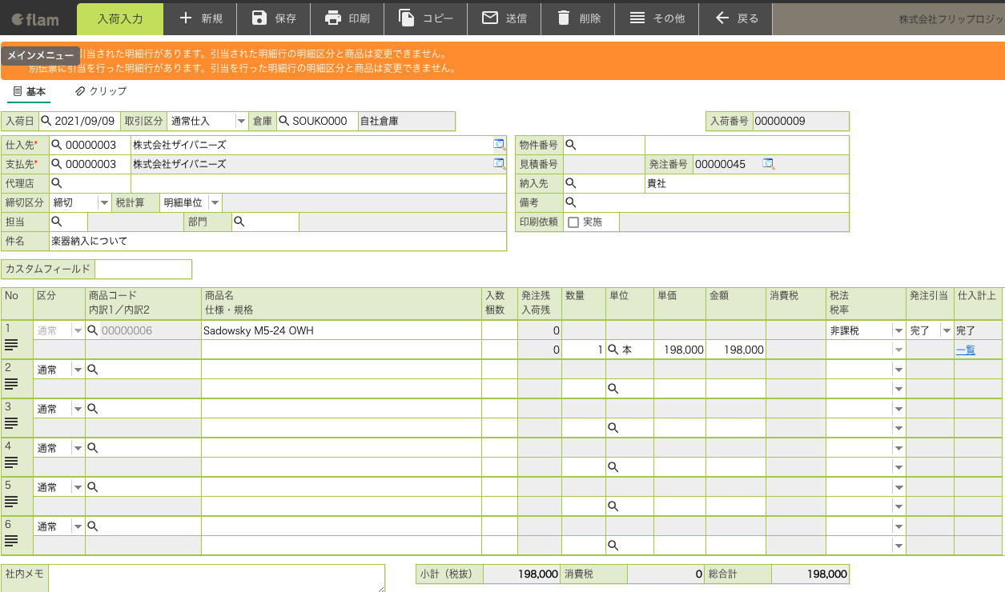Click the 社内メモ text area
The image size is (1005, 592).
(216, 578)
